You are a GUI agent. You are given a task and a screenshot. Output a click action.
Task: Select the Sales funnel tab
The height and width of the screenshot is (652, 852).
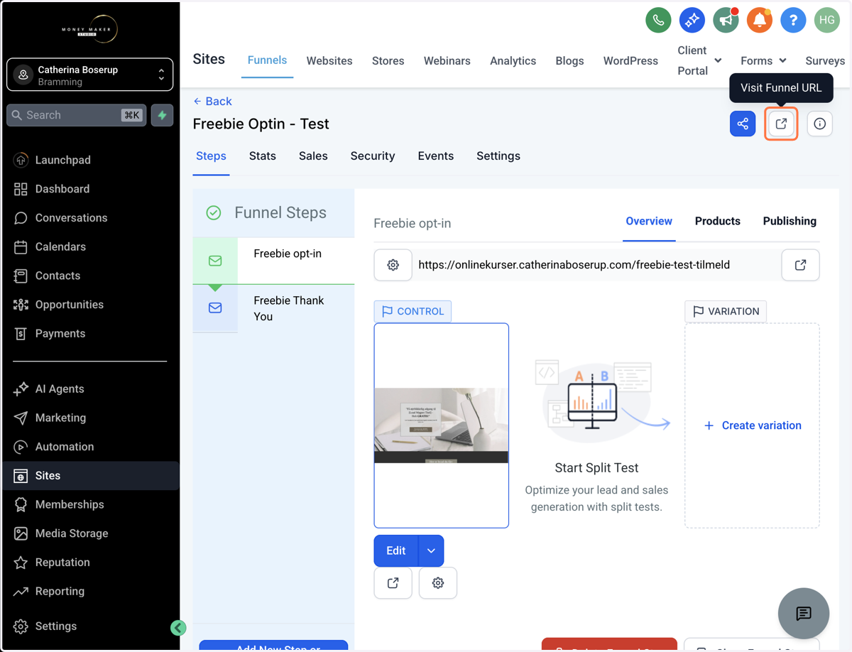313,156
